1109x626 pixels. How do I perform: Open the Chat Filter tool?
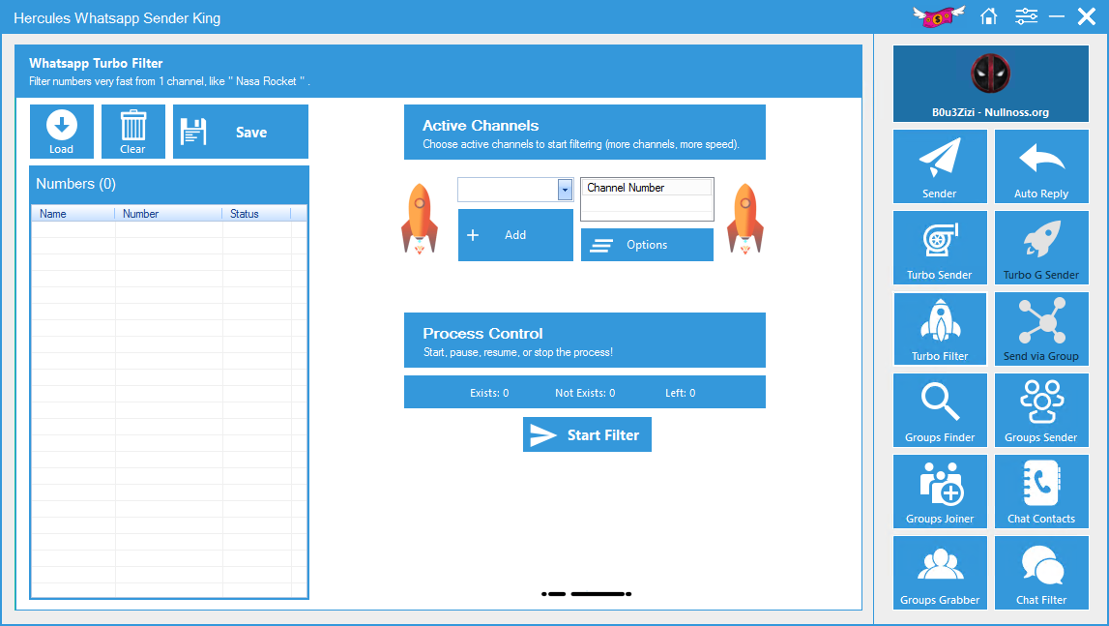point(1041,573)
